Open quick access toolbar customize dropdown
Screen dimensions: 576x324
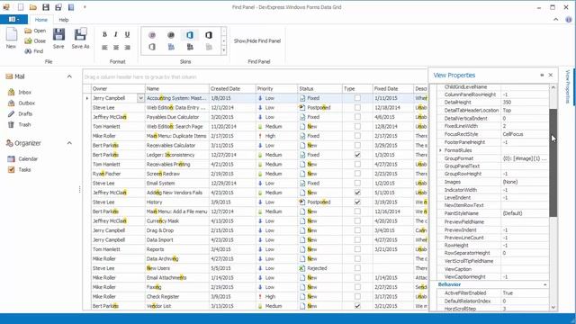pos(85,7)
